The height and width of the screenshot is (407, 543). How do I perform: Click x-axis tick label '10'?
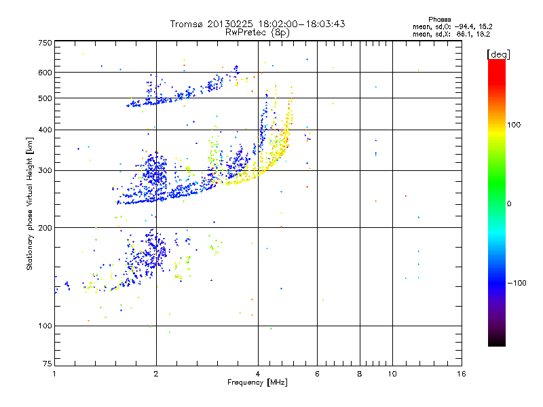tap(392, 374)
